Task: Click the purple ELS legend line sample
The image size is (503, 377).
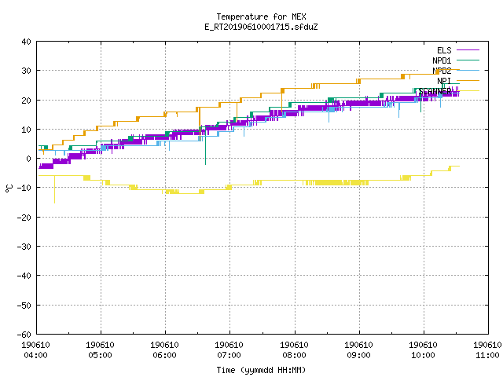Action: coord(468,50)
